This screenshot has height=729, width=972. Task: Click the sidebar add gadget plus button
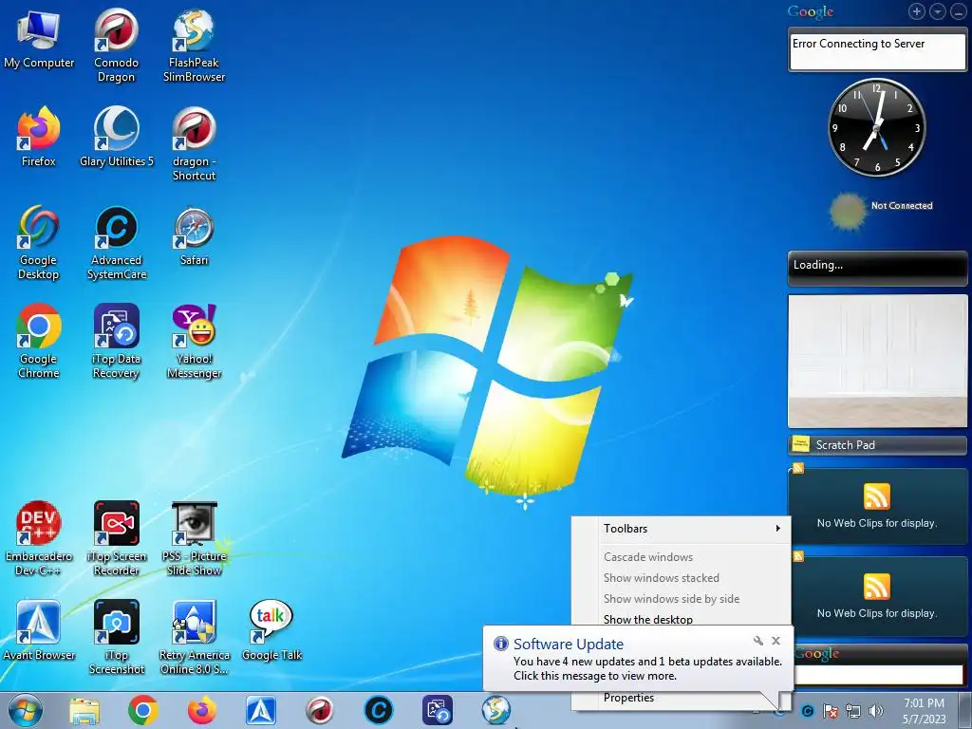coord(917,11)
